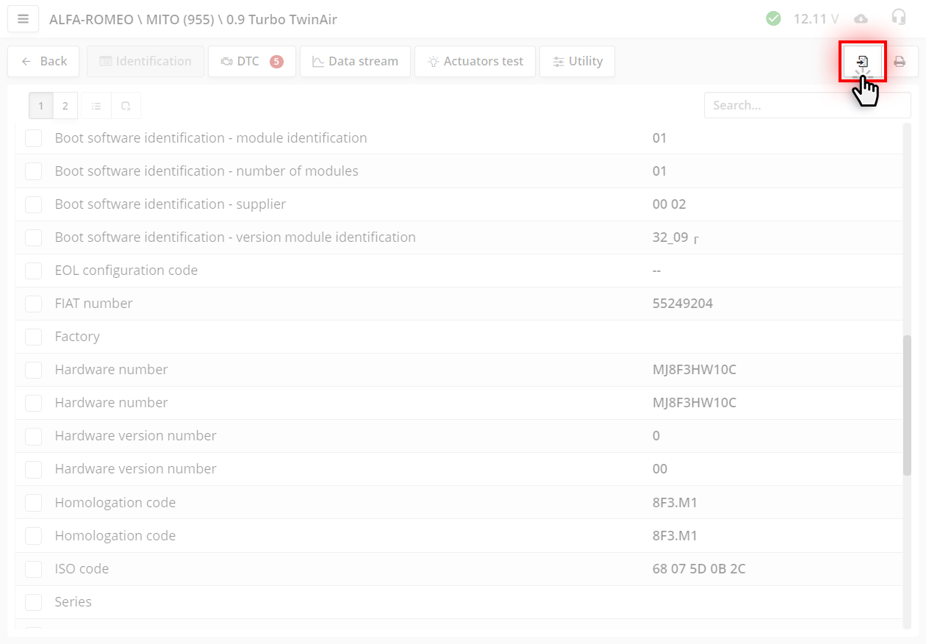Open the hamburger menu icon
The image size is (926, 644).
point(23,18)
